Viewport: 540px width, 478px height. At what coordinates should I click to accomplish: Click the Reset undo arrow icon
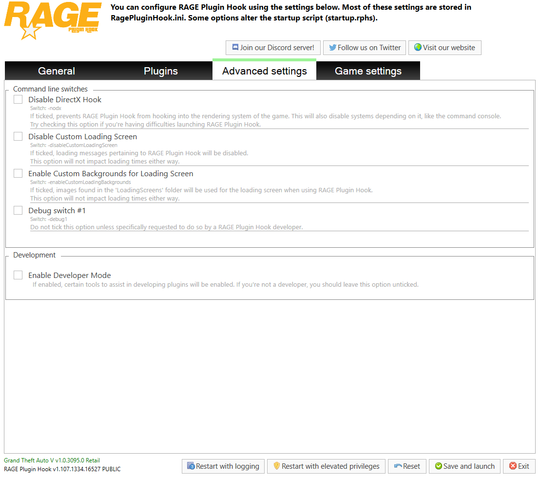(398, 466)
